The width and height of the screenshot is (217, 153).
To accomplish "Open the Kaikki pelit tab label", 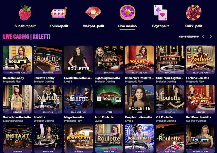I will [x=193, y=26].
